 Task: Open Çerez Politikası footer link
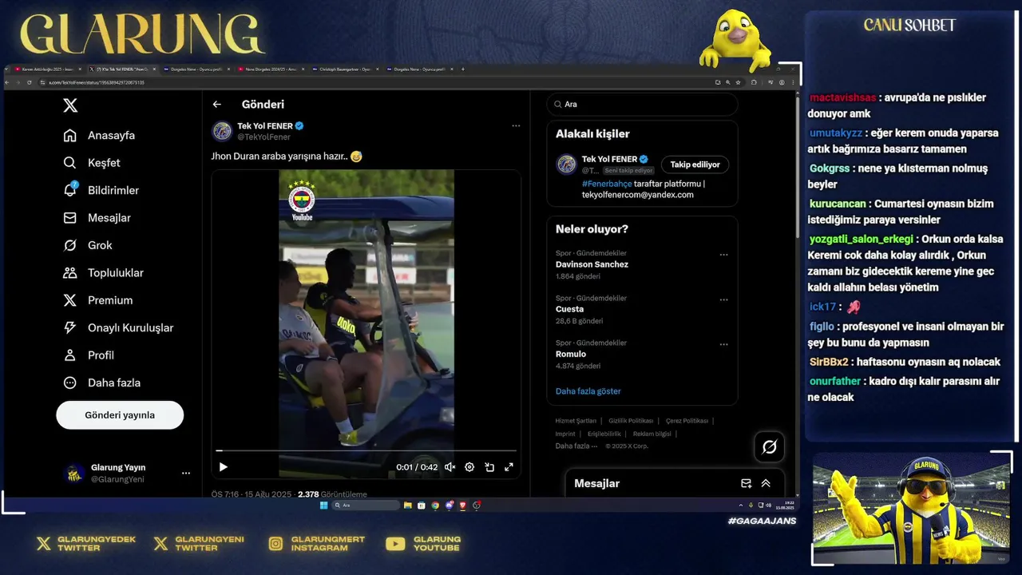tap(687, 421)
